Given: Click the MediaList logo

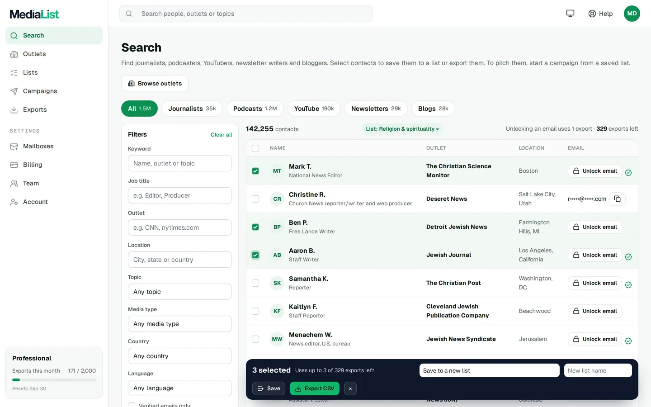Looking at the screenshot, I should [x=34, y=14].
